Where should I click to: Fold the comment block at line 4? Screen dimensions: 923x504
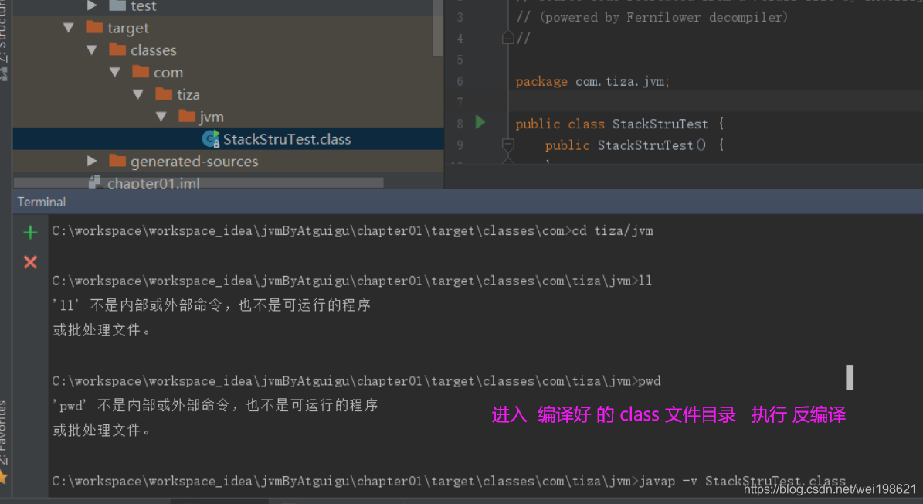(x=508, y=39)
